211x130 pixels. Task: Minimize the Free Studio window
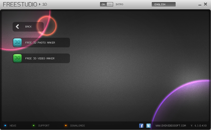coord(200,5)
